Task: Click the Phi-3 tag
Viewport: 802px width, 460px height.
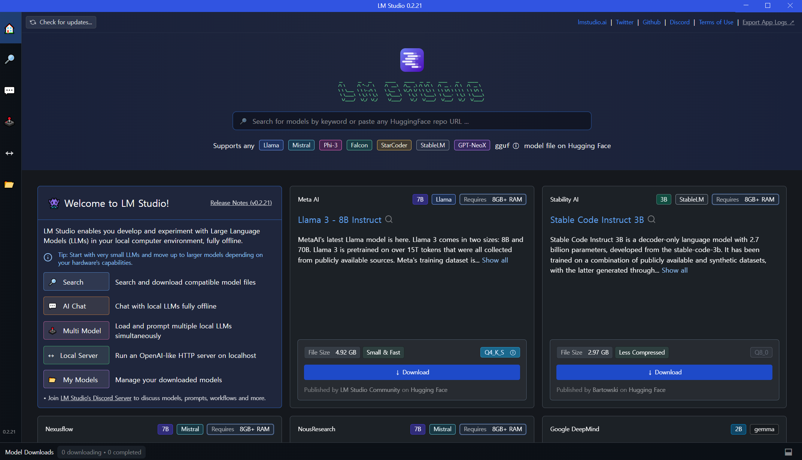Action: pyautogui.click(x=331, y=145)
